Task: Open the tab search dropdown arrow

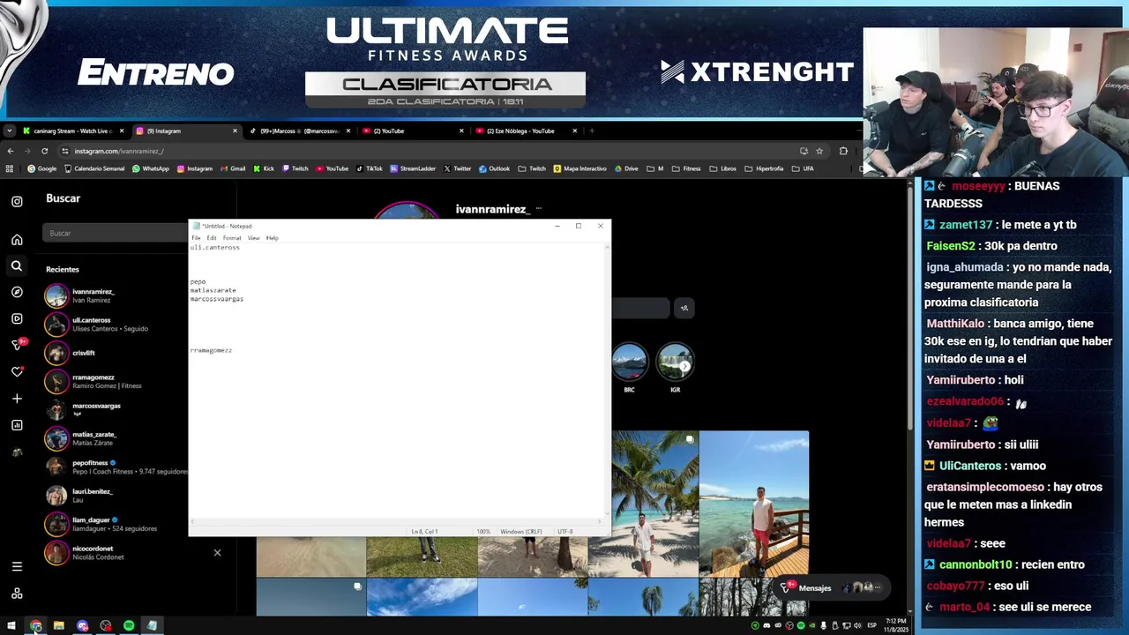Action: [x=9, y=131]
